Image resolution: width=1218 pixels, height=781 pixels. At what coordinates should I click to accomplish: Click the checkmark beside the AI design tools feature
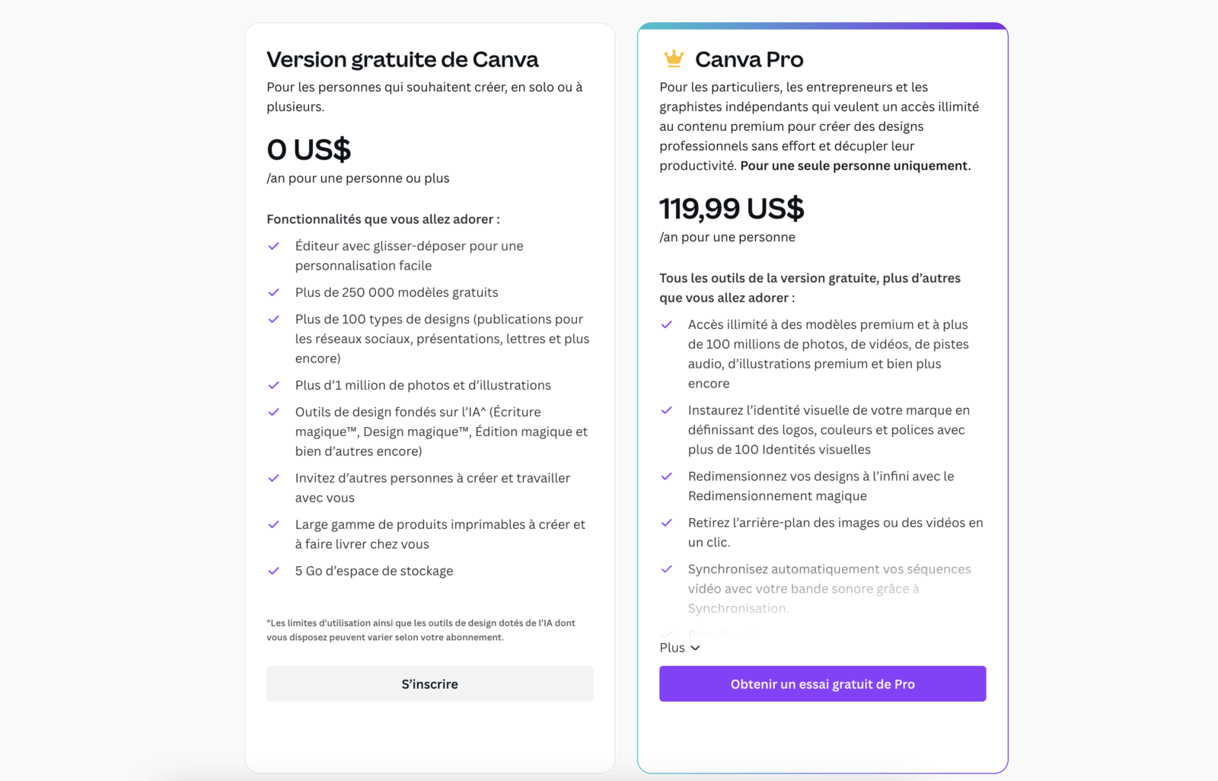[x=274, y=412]
